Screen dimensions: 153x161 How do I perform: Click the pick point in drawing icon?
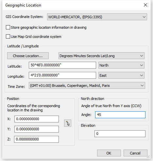pos(68,123)
